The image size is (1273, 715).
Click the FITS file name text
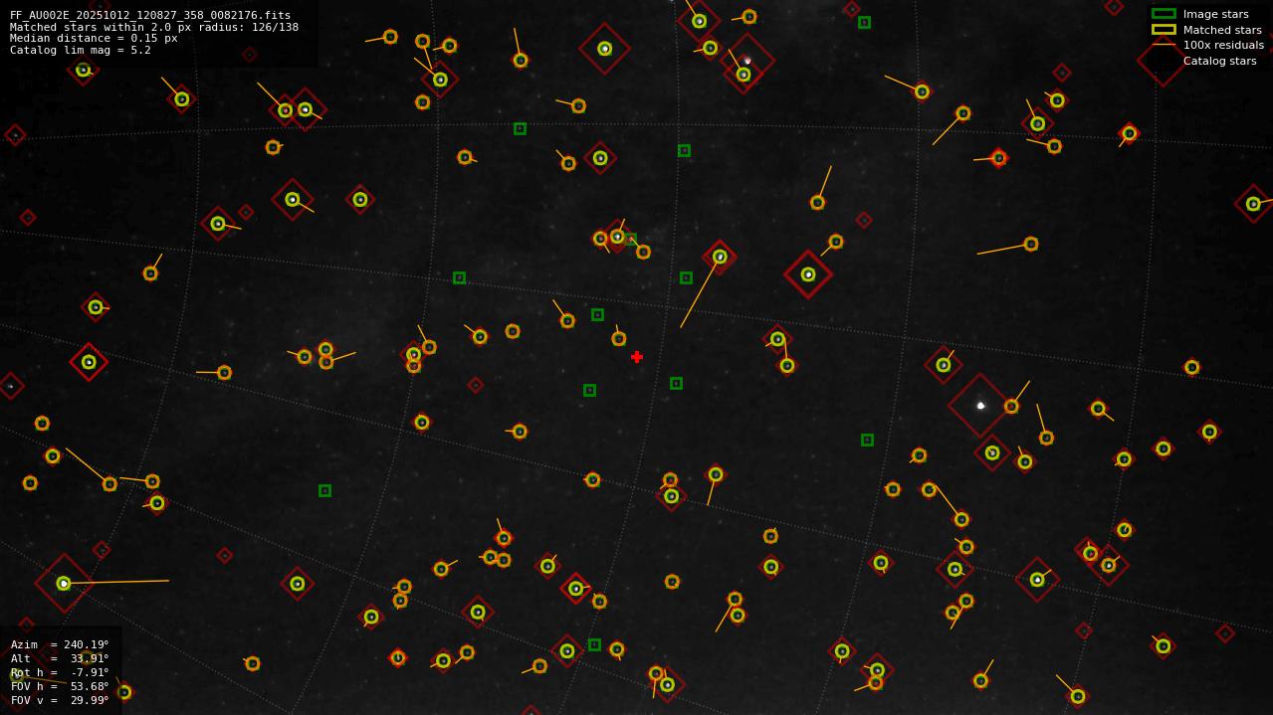[150, 15]
